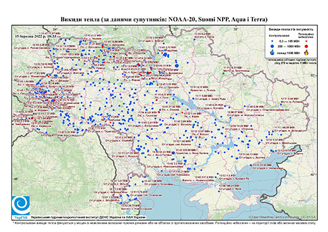Click the 200 — 1000 МВт legend label
The image size is (328, 232).
point(289,46)
